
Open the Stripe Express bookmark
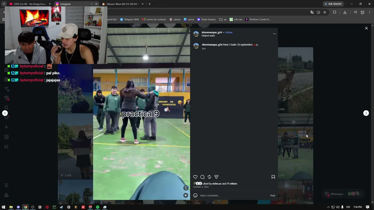click(207, 20)
